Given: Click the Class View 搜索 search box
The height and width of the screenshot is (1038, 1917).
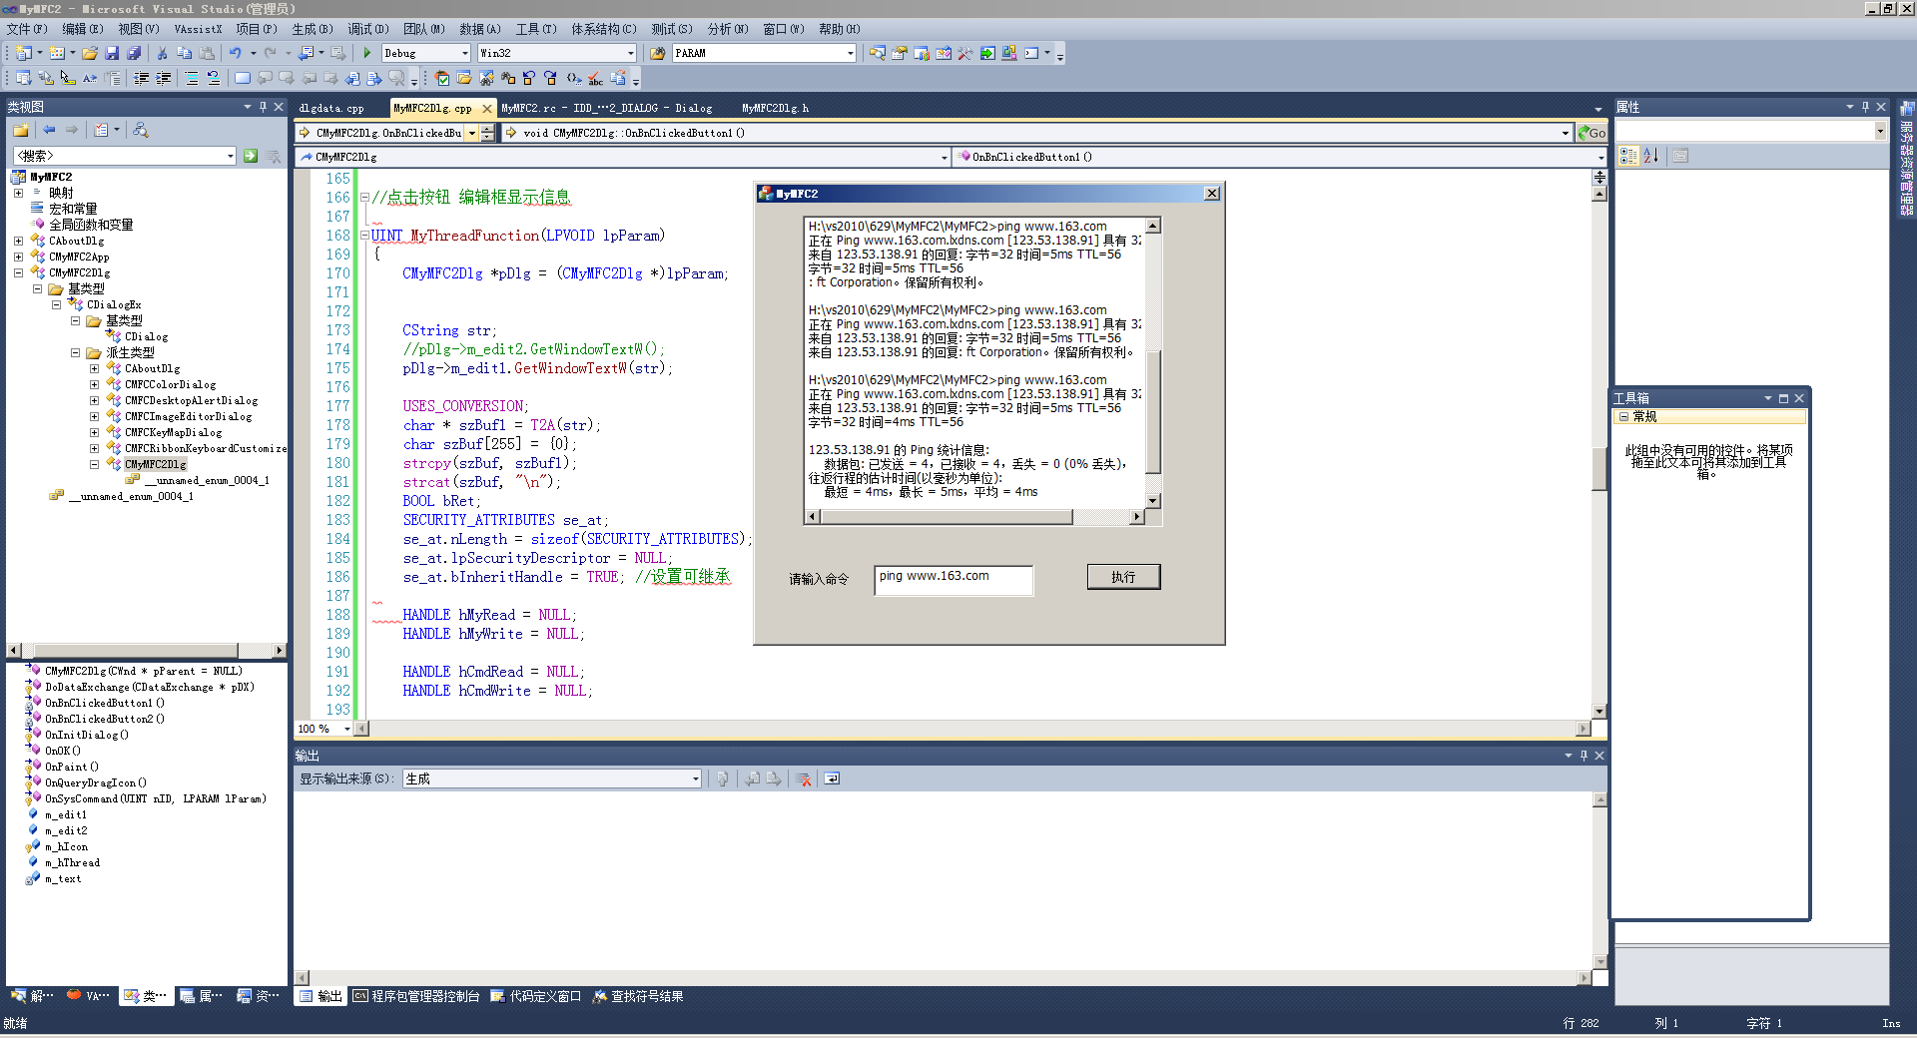Looking at the screenshot, I should [125, 156].
